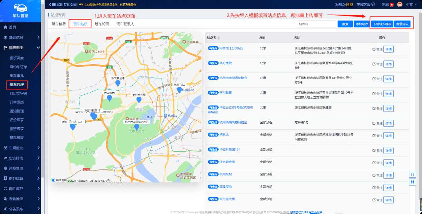Image resolution: width=422 pixels, height=214 pixels.
Task: Click the 杭州东站 map pin marker
Action: tap(179, 90)
